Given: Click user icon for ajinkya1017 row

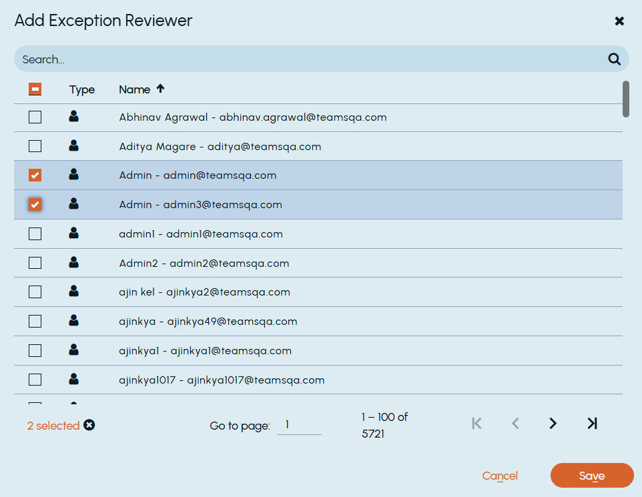Looking at the screenshot, I should [x=73, y=379].
